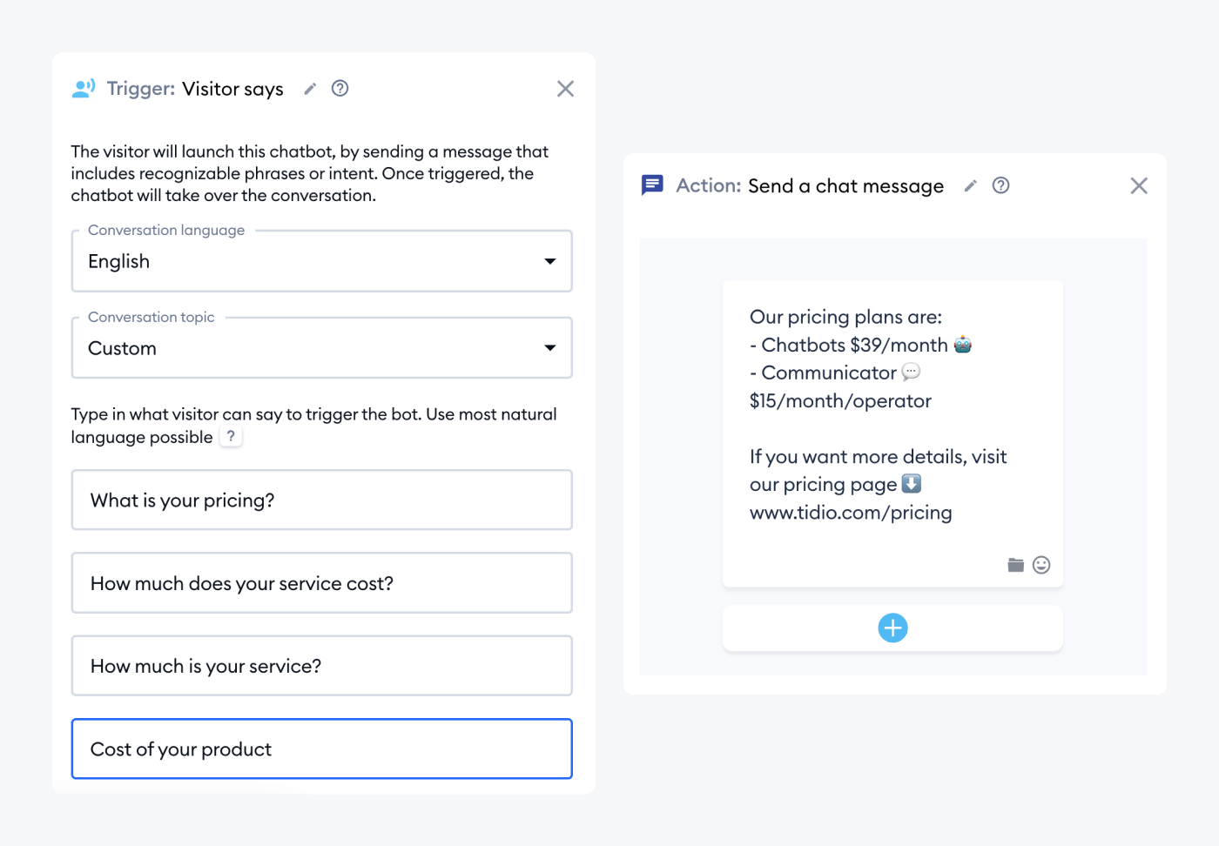This screenshot has height=846, width=1219.
Task: Open the English language chevron arrow
Action: tap(550, 261)
